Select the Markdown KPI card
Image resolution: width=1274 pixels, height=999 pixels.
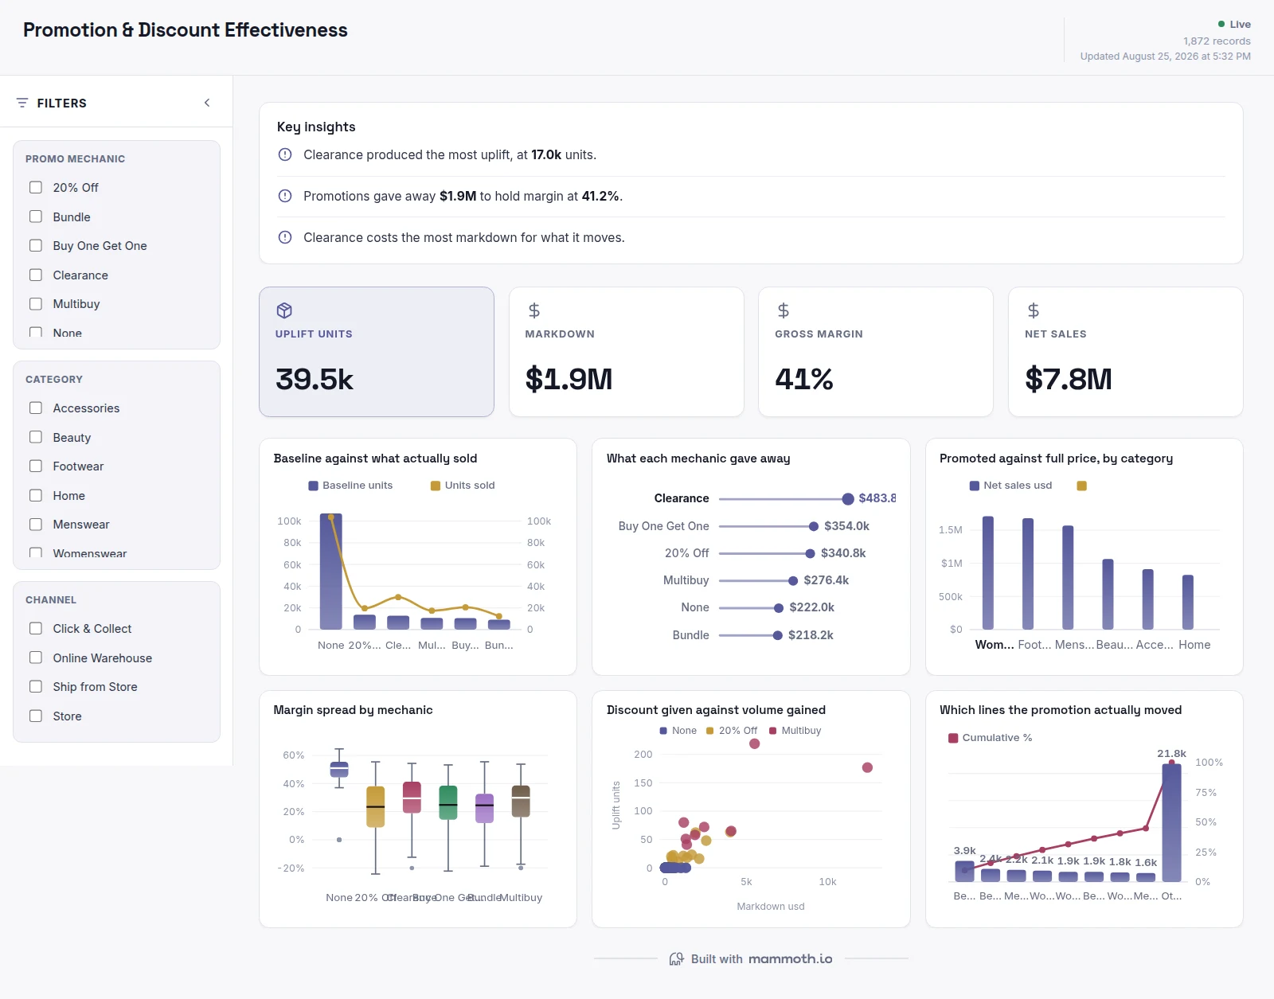(x=627, y=352)
